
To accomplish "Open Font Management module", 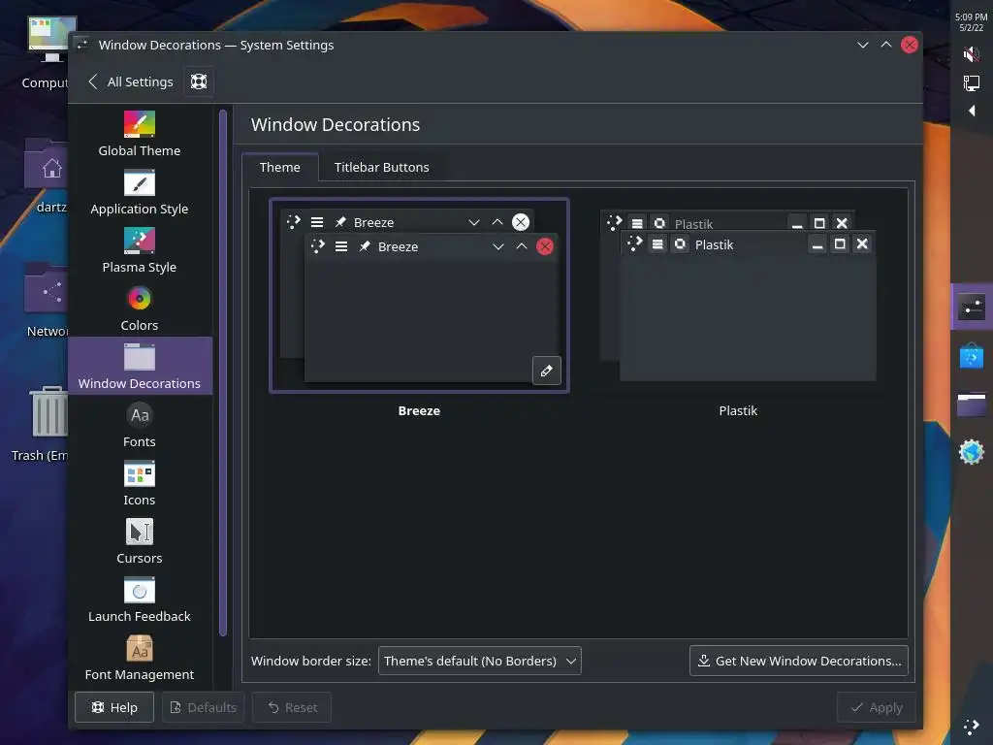I will 140,659.
